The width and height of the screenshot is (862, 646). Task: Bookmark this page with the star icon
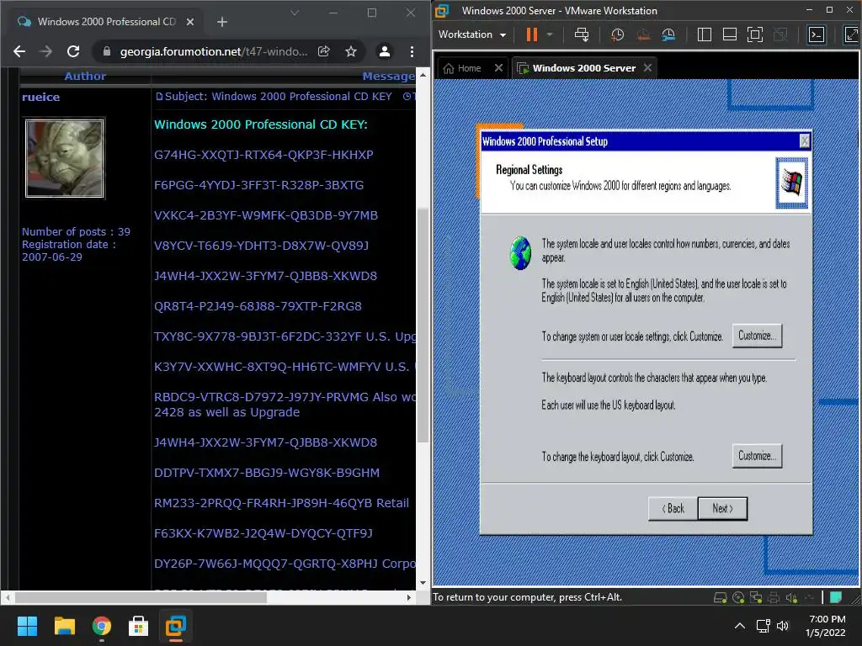pyautogui.click(x=351, y=51)
